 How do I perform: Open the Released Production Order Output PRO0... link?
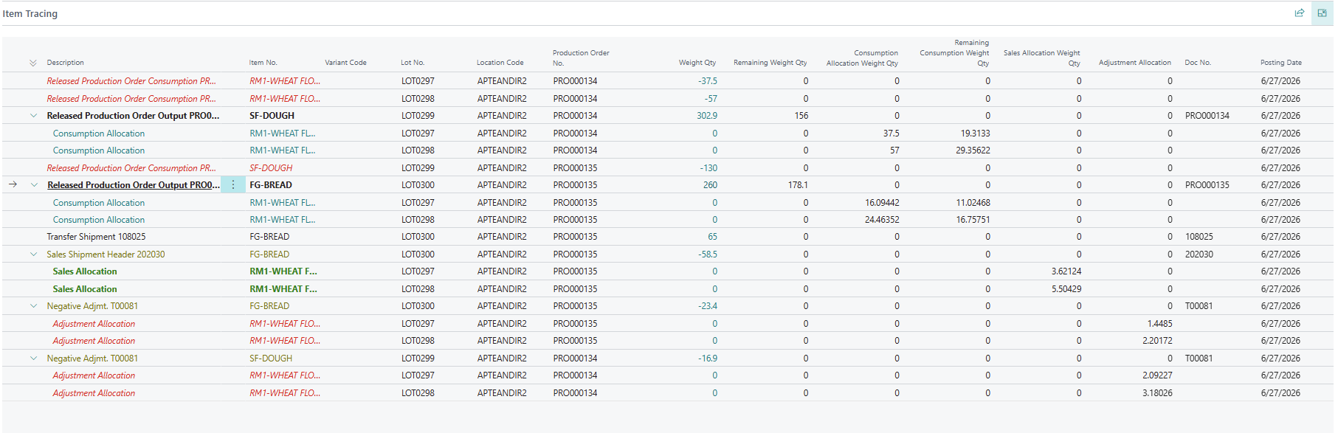(x=134, y=185)
